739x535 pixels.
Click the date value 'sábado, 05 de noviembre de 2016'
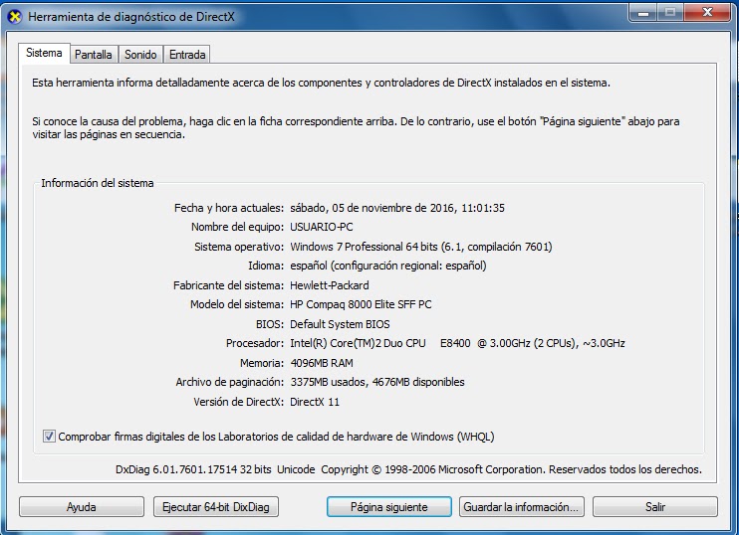pos(371,208)
